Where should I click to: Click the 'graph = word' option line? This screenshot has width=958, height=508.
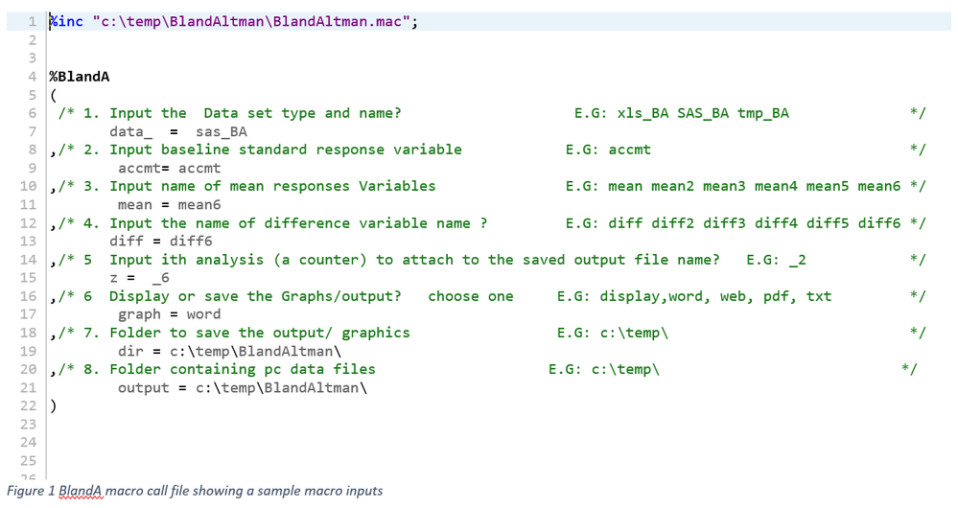pyautogui.click(x=169, y=314)
